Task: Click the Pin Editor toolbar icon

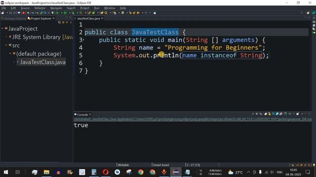Action: coord(155,13)
